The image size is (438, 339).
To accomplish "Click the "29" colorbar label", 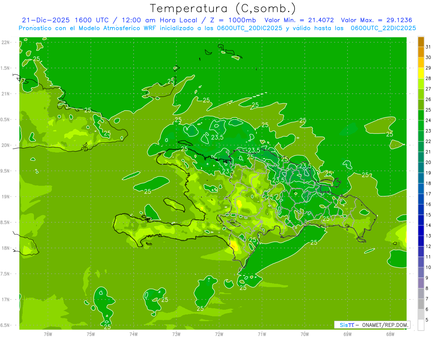I will coord(429,68).
